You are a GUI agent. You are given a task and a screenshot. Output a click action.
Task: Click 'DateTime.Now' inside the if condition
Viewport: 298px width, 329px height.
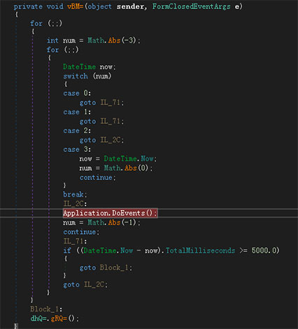pos(108,251)
